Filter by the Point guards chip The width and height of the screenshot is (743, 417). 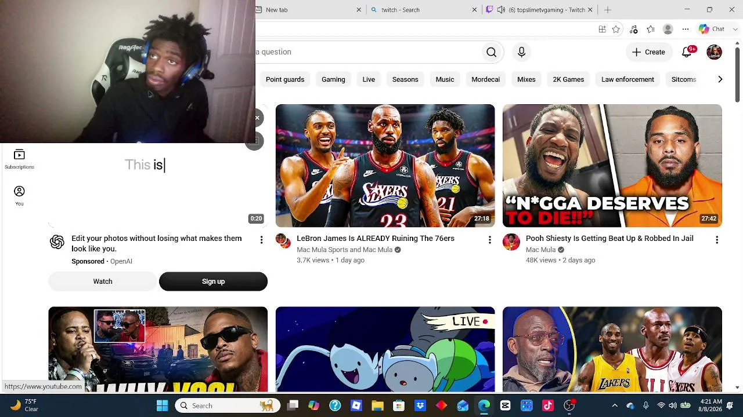click(x=285, y=79)
